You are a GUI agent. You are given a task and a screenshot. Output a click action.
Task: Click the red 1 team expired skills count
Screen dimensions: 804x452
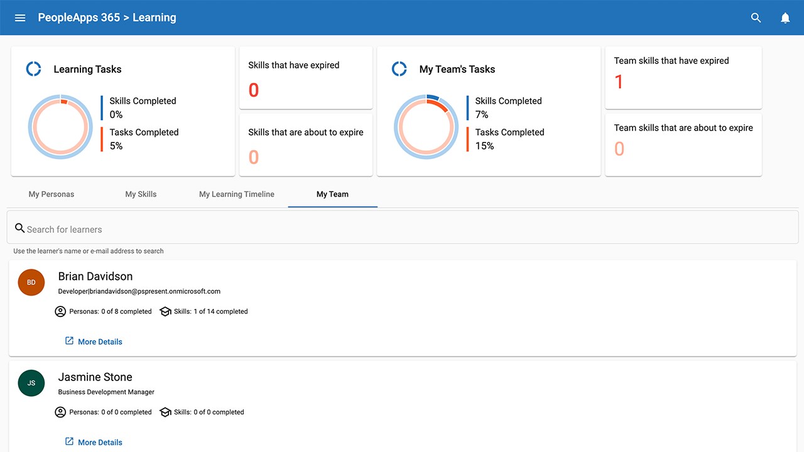[619, 82]
